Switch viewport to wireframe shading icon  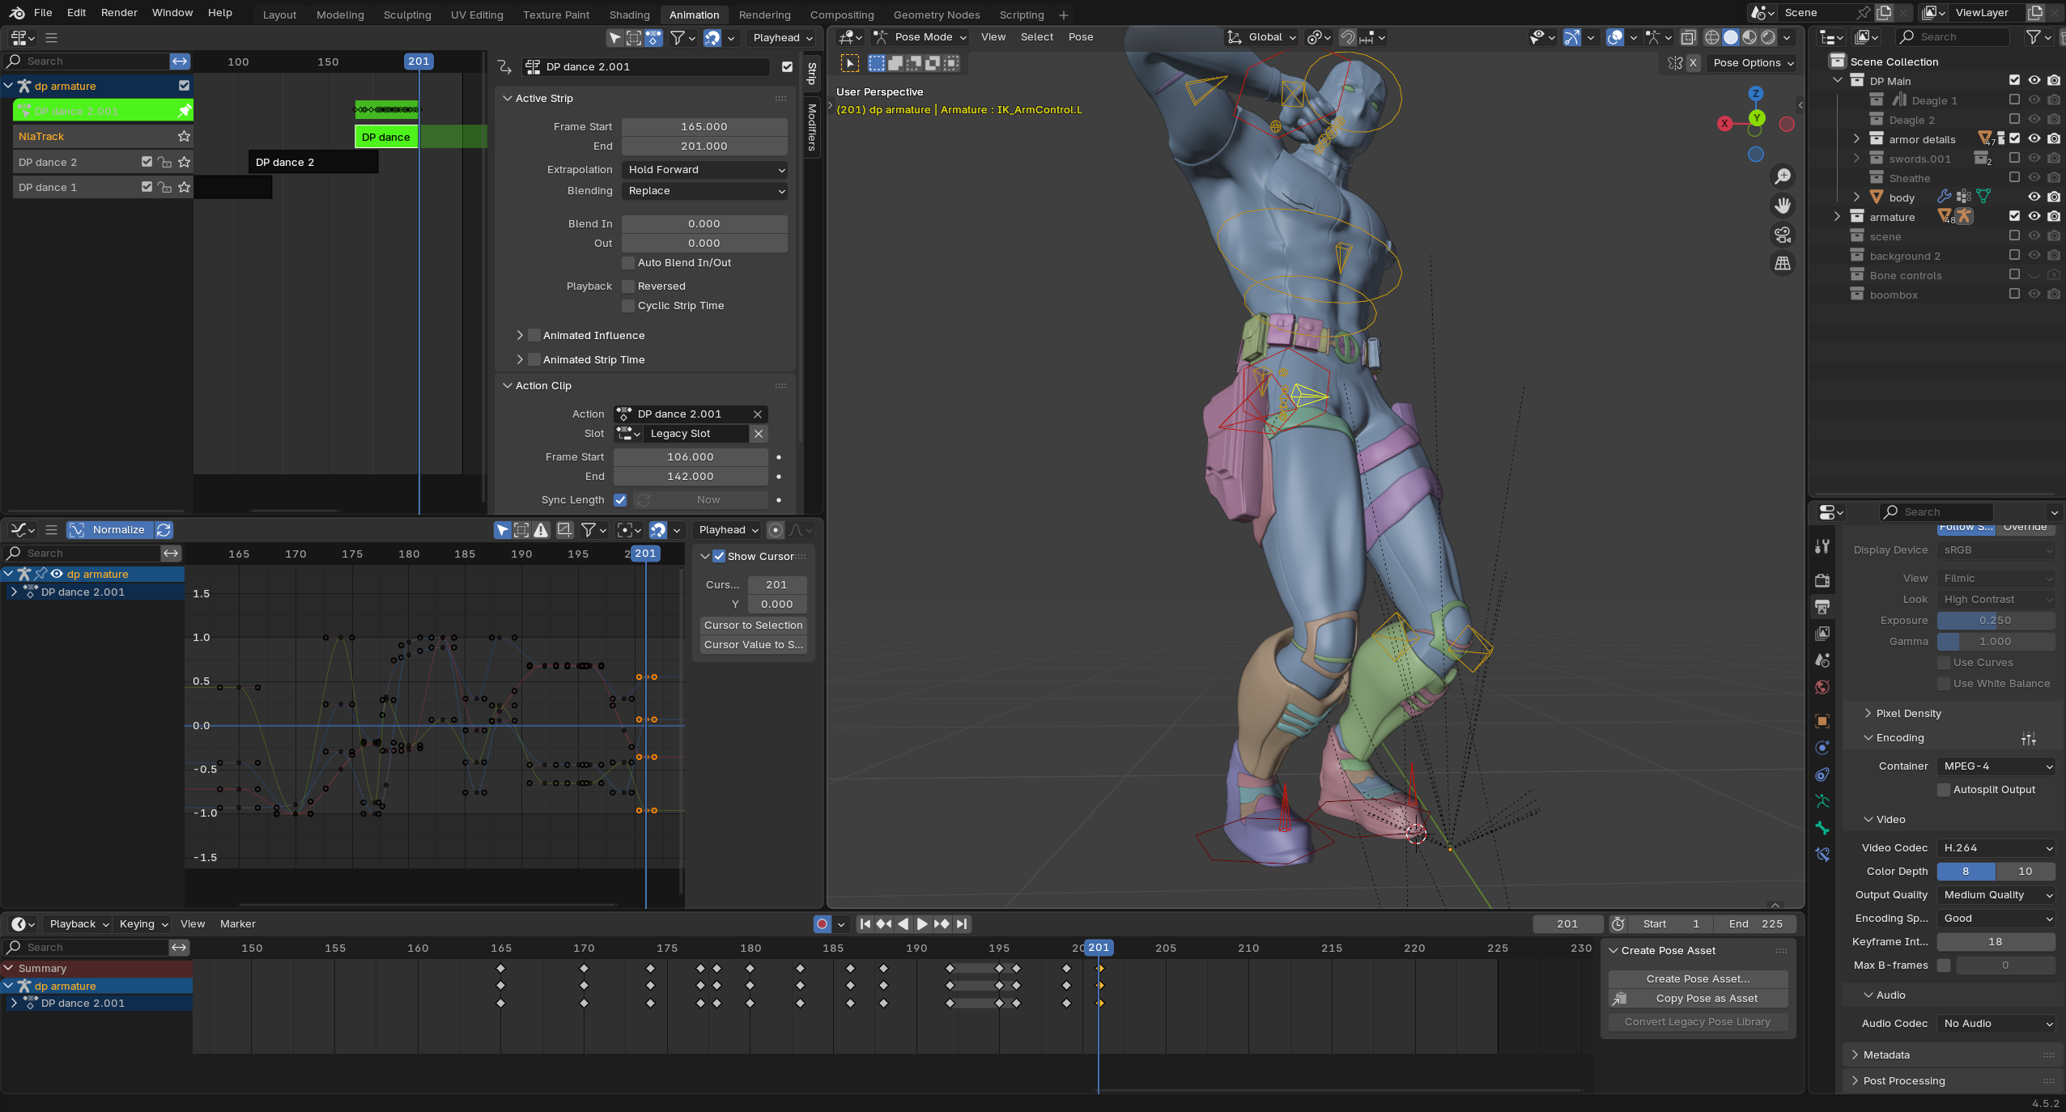coord(1711,37)
